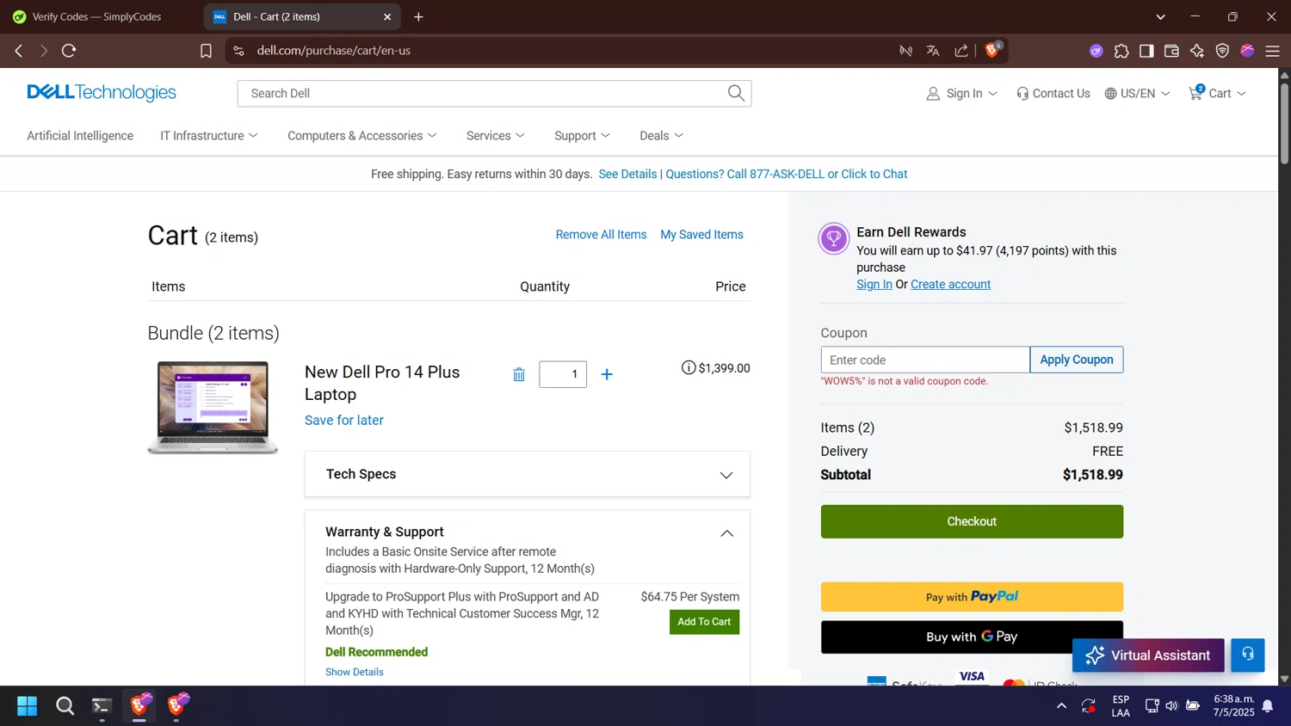Collapse Warranty & Support section
Image resolution: width=1291 pixels, height=726 pixels.
pos(726,533)
